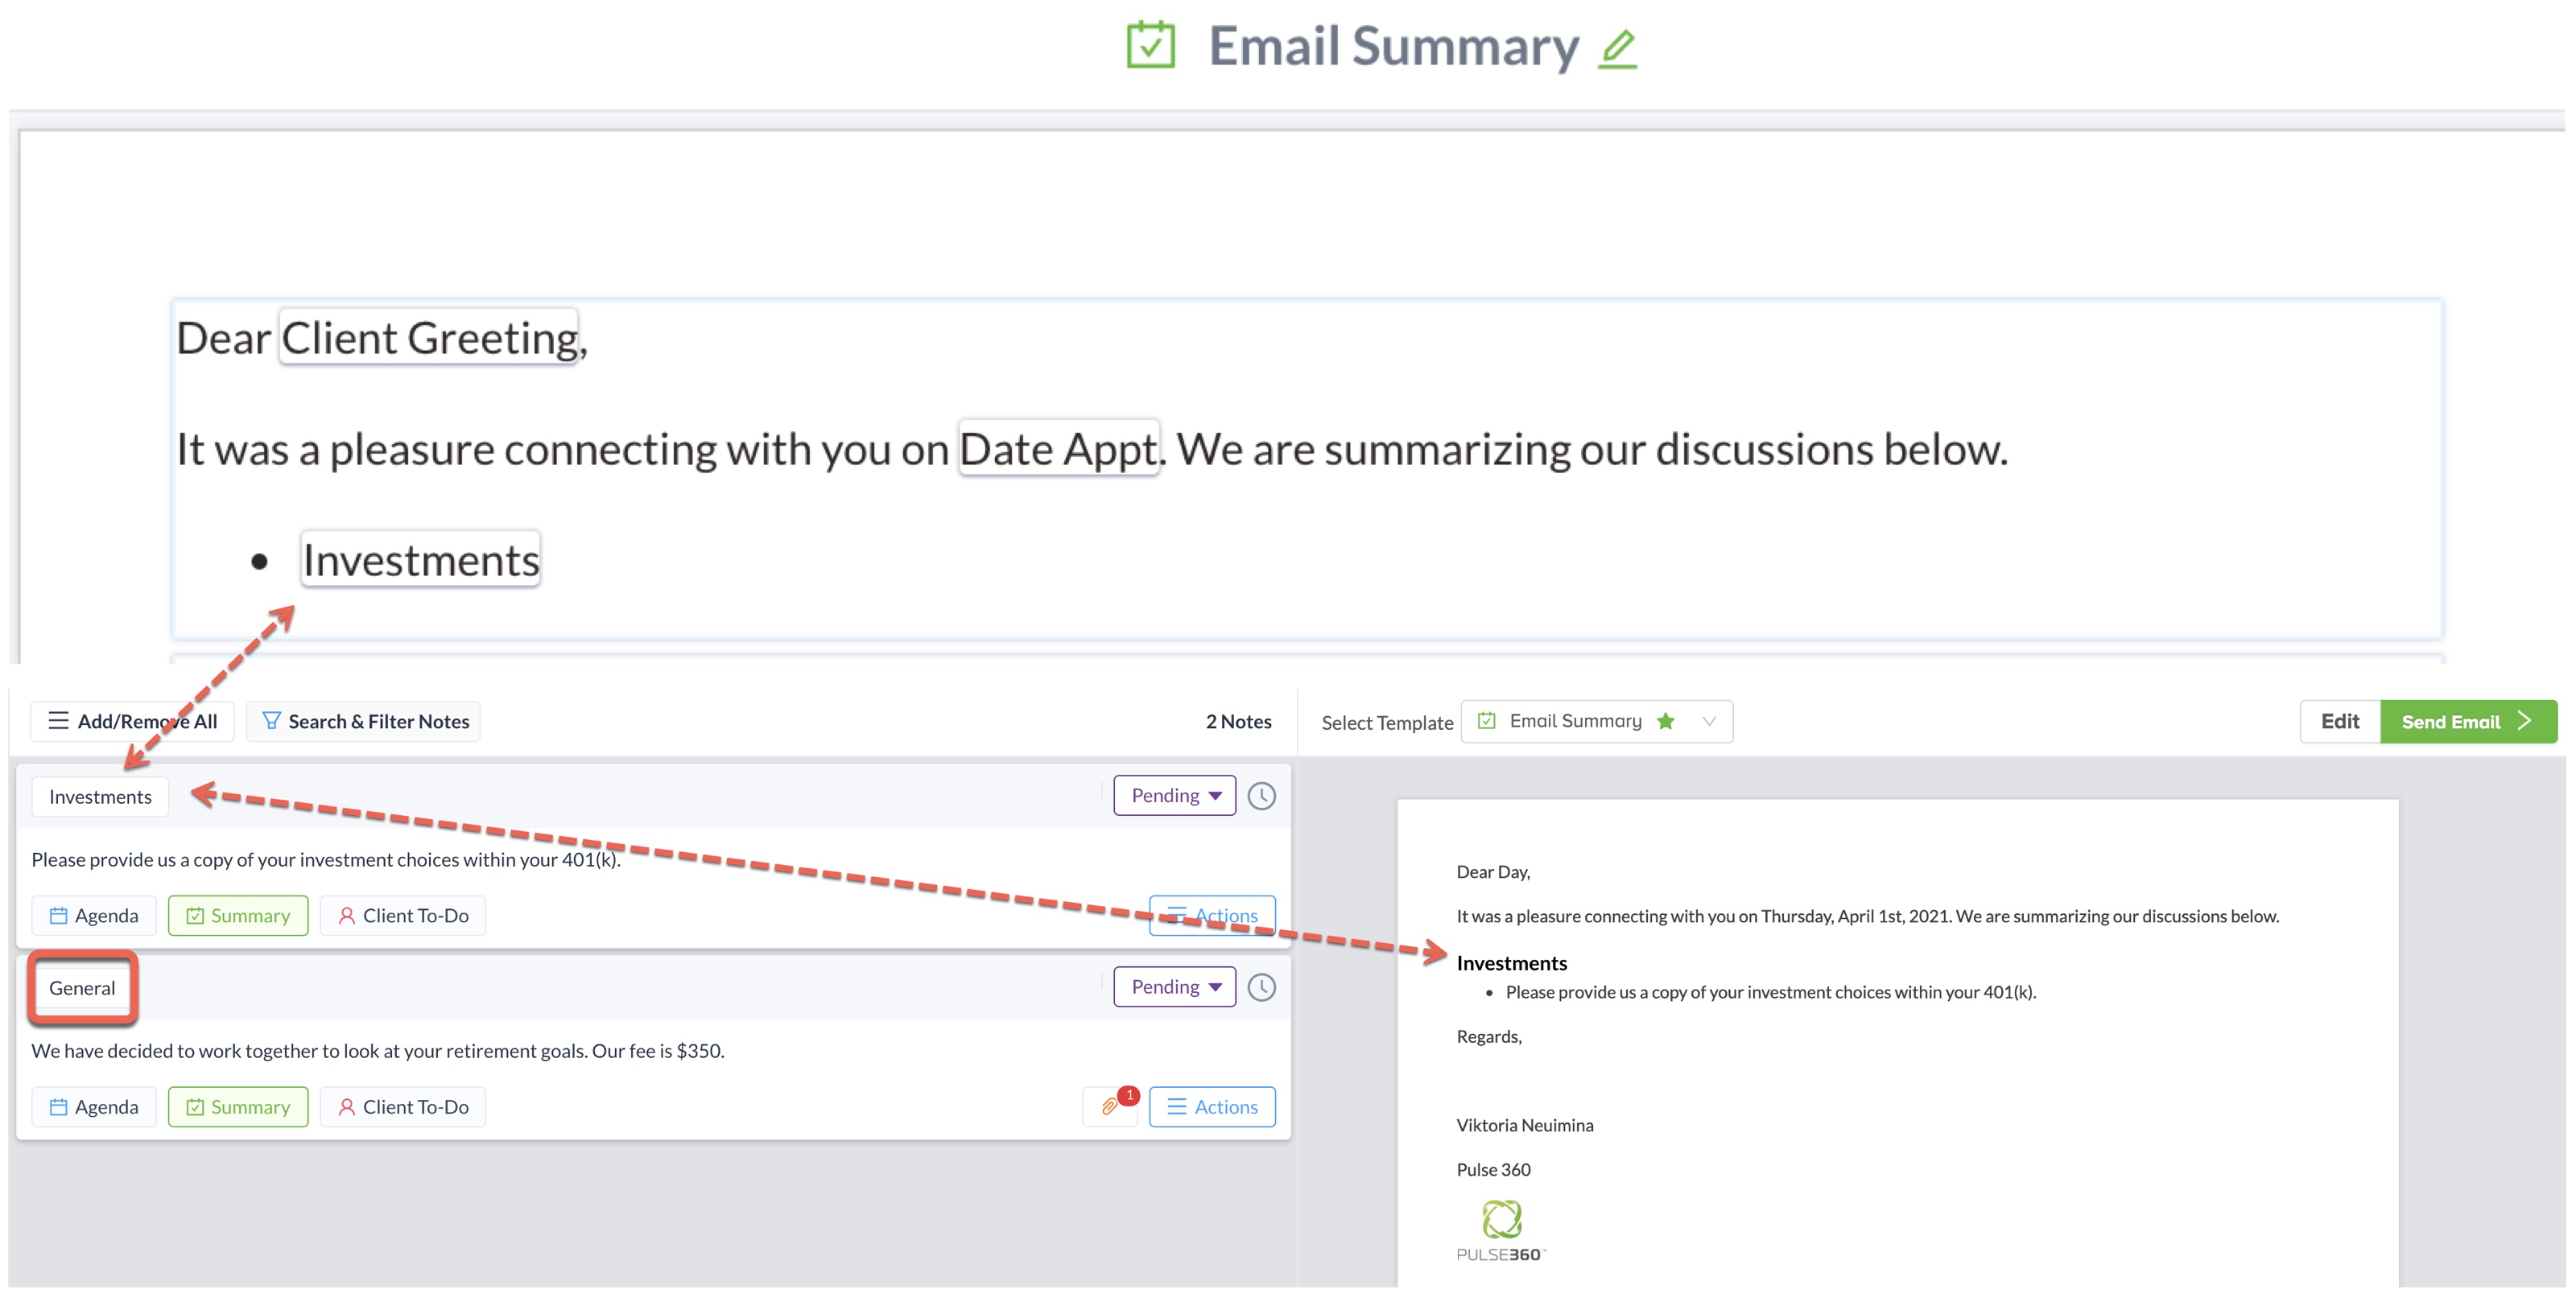
Task: Toggle Client To-Do on Investments note
Action: [x=403, y=916]
